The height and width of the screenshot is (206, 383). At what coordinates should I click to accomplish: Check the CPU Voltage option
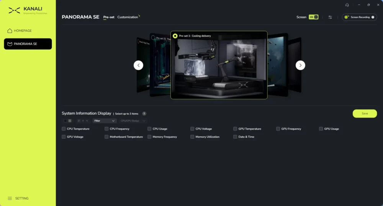(x=192, y=129)
